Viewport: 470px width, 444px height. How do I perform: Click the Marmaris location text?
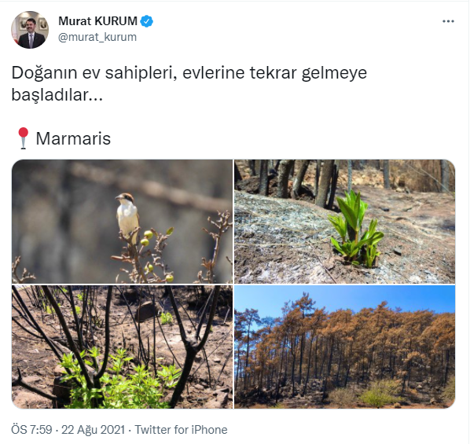[x=73, y=138]
